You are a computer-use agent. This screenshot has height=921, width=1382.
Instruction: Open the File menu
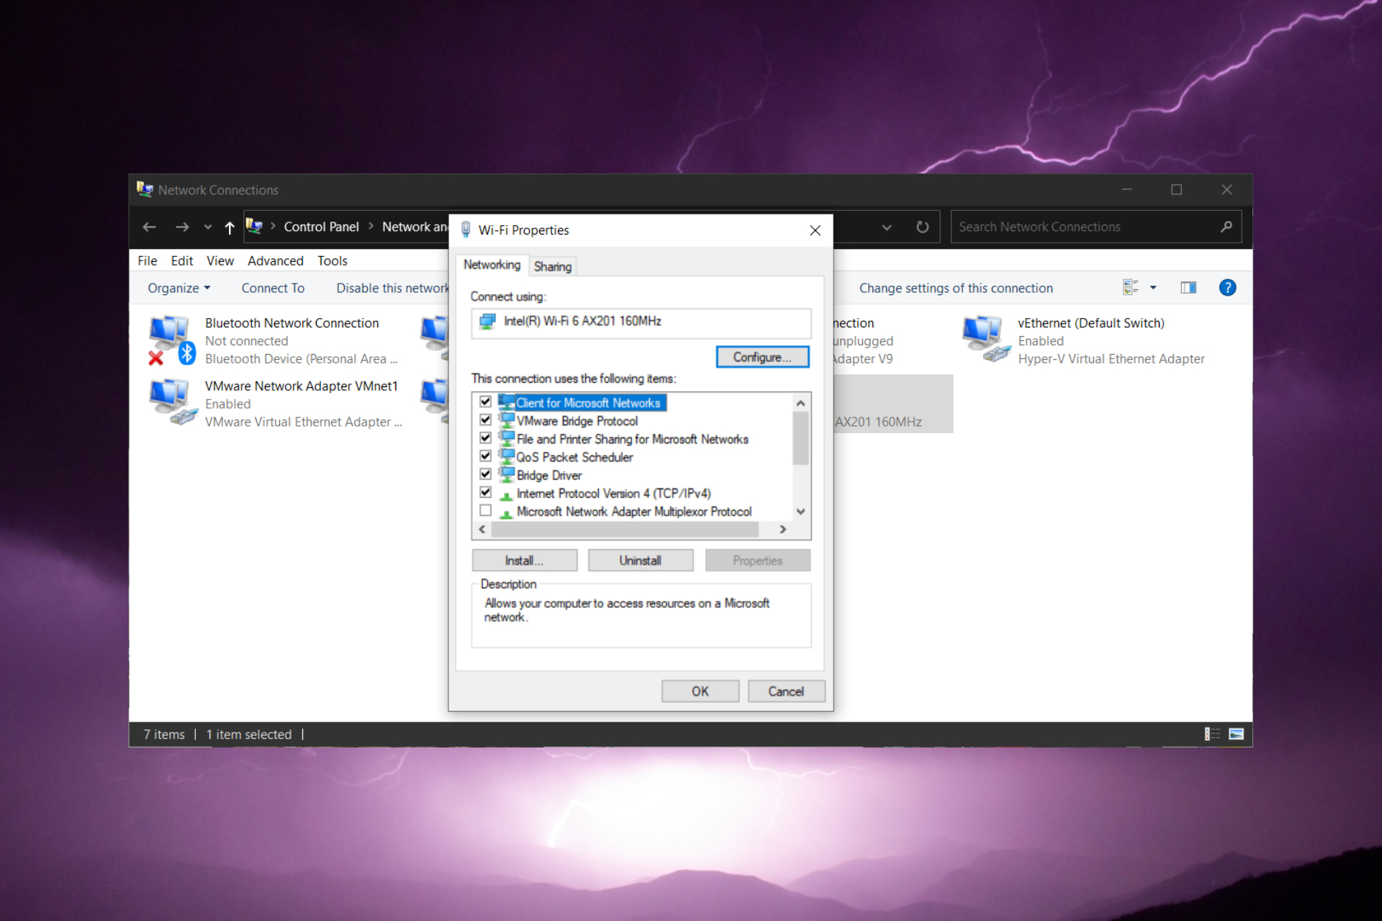(148, 260)
